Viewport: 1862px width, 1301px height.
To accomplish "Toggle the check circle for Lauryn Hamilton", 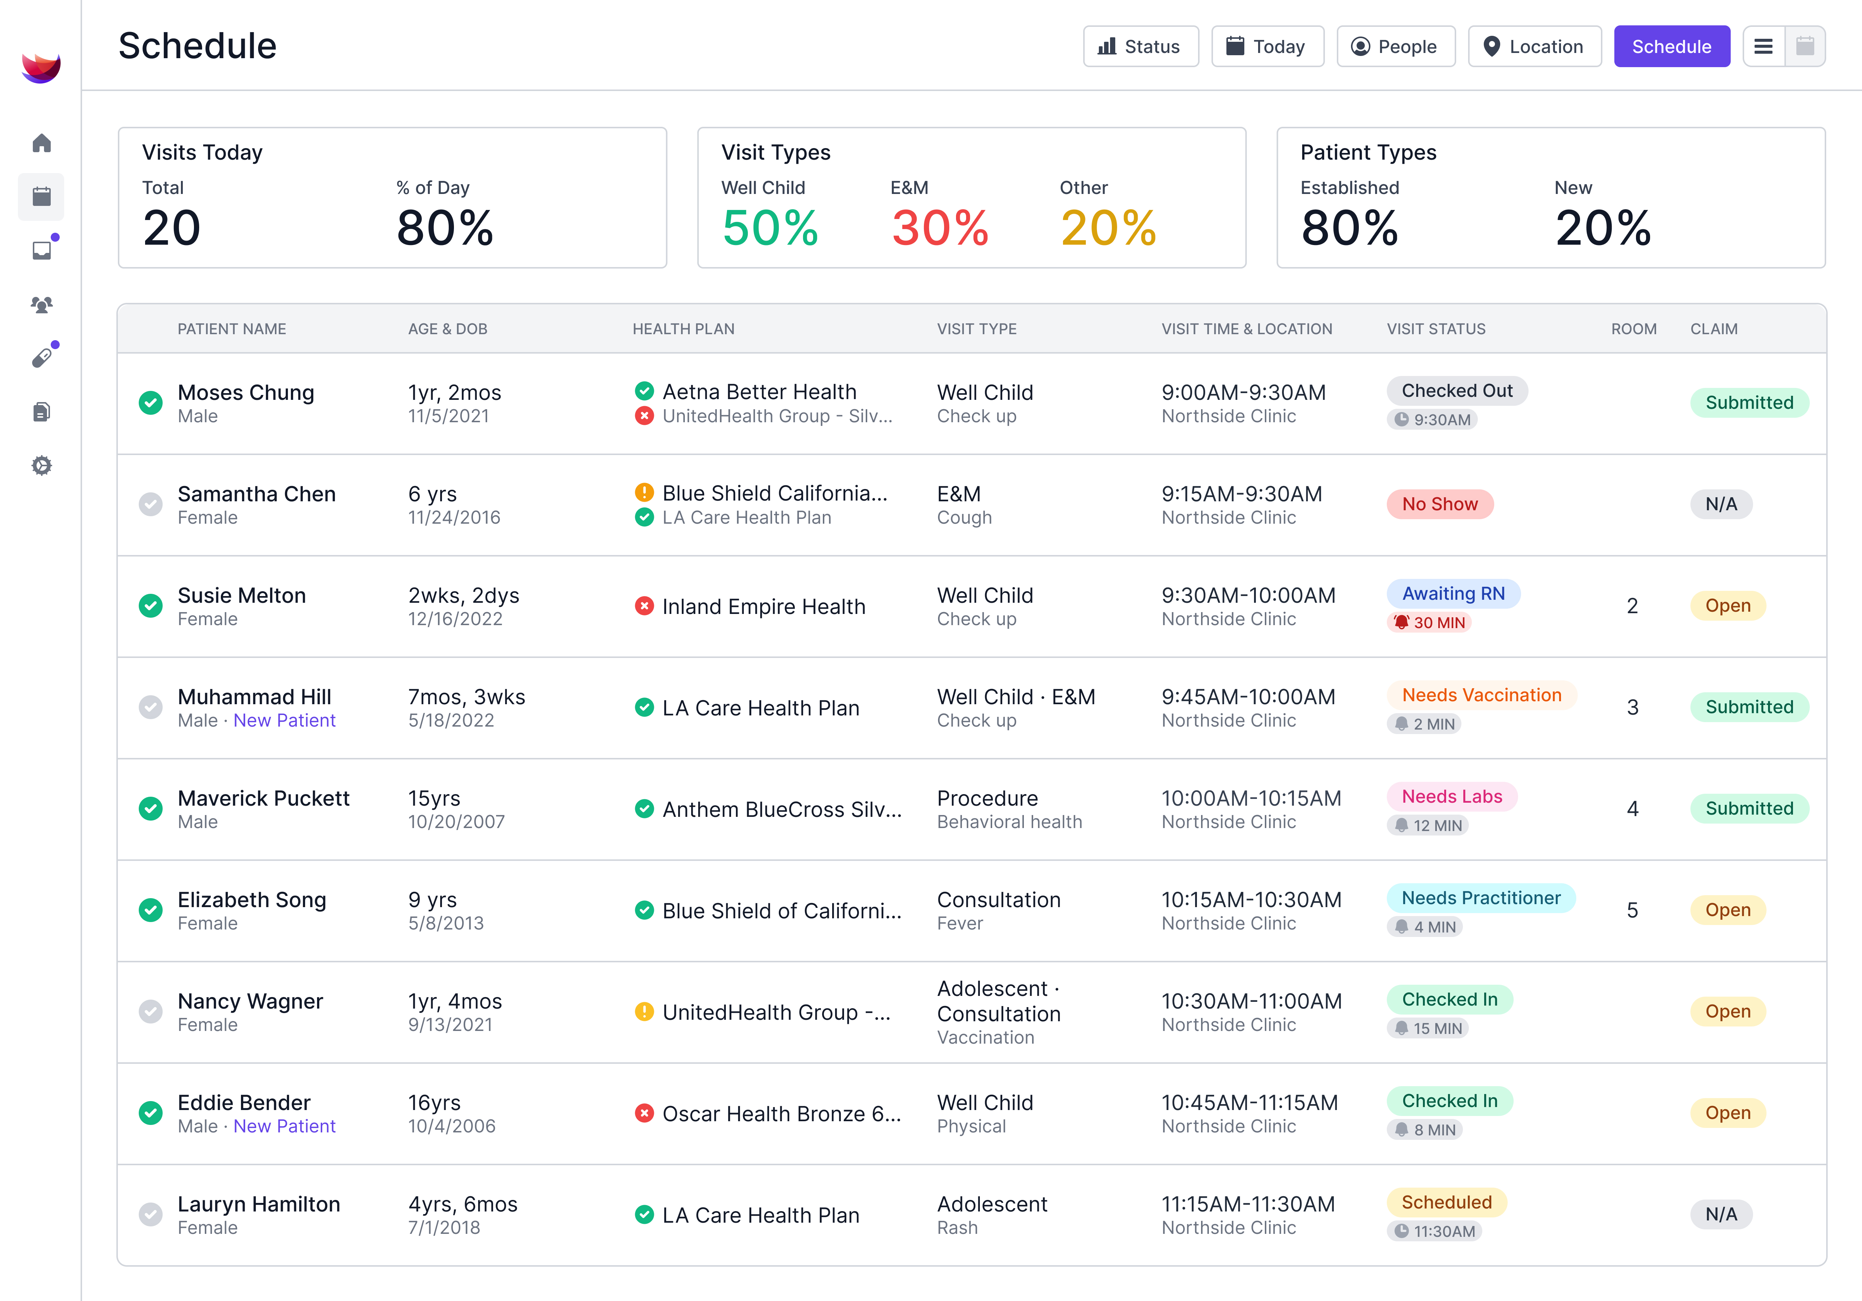I will tap(150, 1214).
